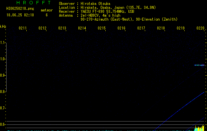This screenshot has width=207, height=131.
Task: Click the meteor count 6
Action: point(47,15)
